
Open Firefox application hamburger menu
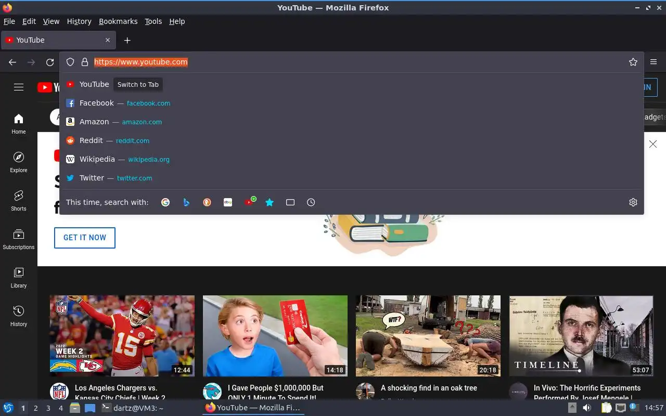point(654,62)
